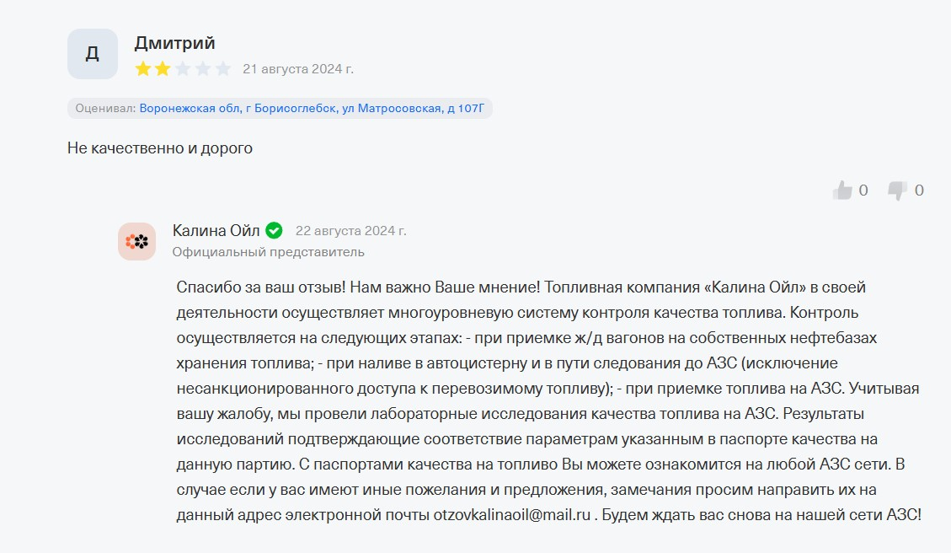Open the Калина Ойл representative name
951x553 pixels.
[x=216, y=230]
